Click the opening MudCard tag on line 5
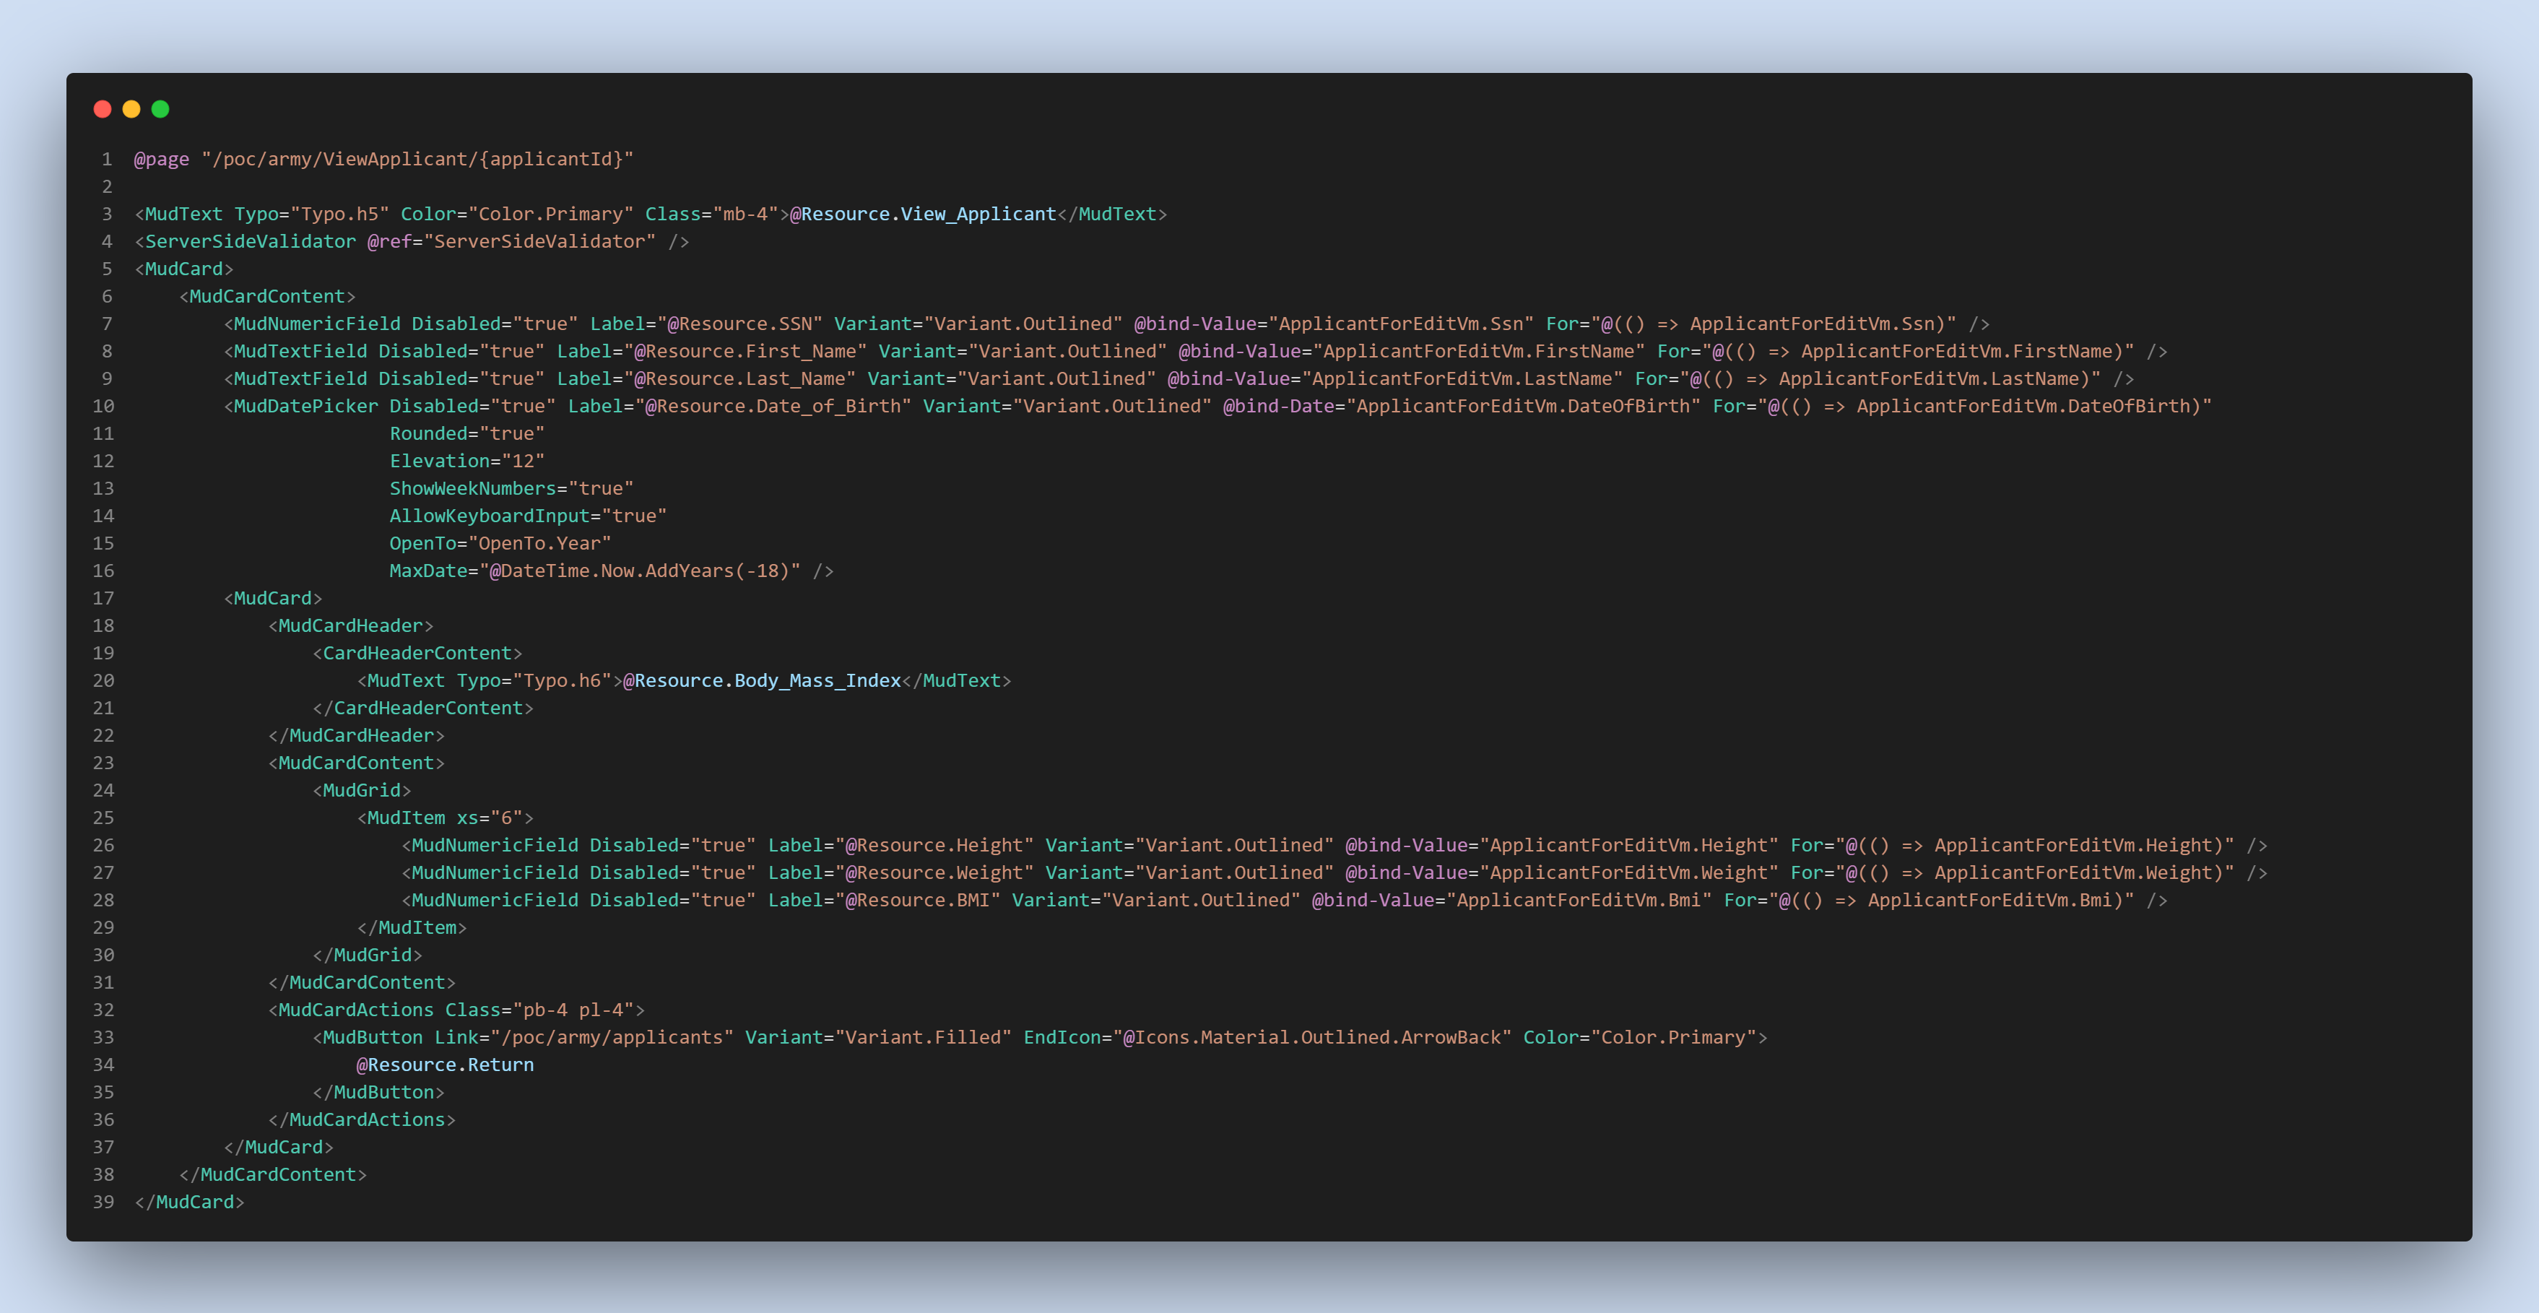Image resolution: width=2539 pixels, height=1313 pixels. point(184,269)
